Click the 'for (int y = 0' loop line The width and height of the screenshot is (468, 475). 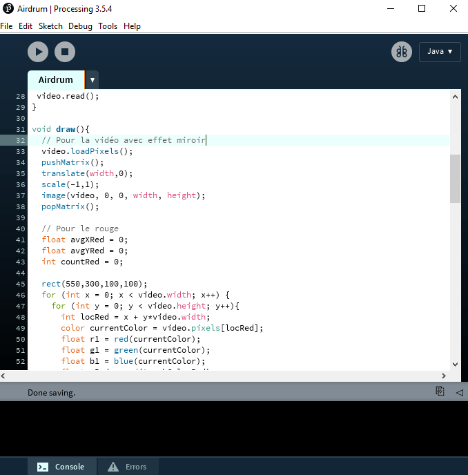[x=145, y=307]
